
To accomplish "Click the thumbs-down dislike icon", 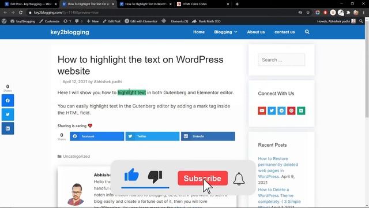I will point(155,176).
